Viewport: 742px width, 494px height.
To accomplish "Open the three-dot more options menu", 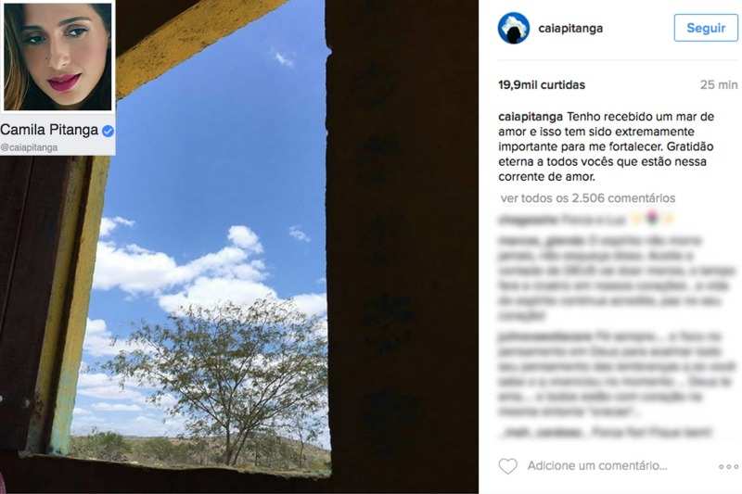I will coord(728,466).
